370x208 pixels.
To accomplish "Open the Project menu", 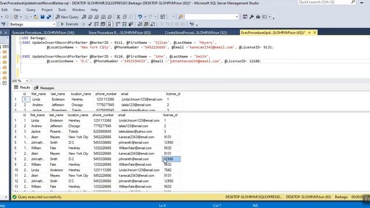I will [47, 10].
